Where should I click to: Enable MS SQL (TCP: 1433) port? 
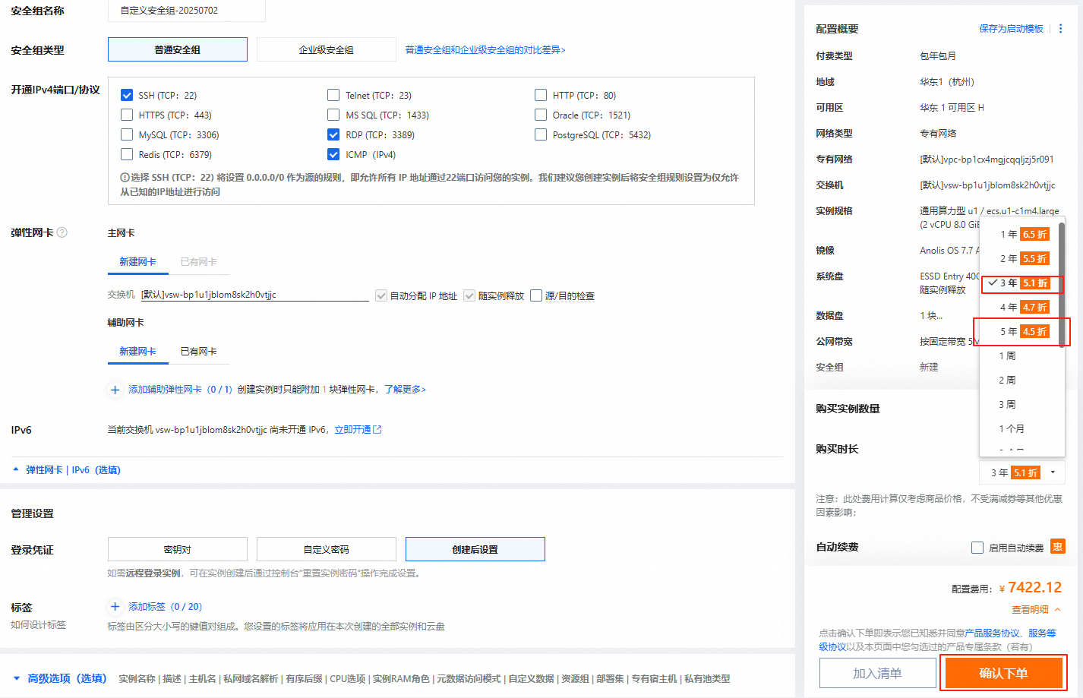333,115
